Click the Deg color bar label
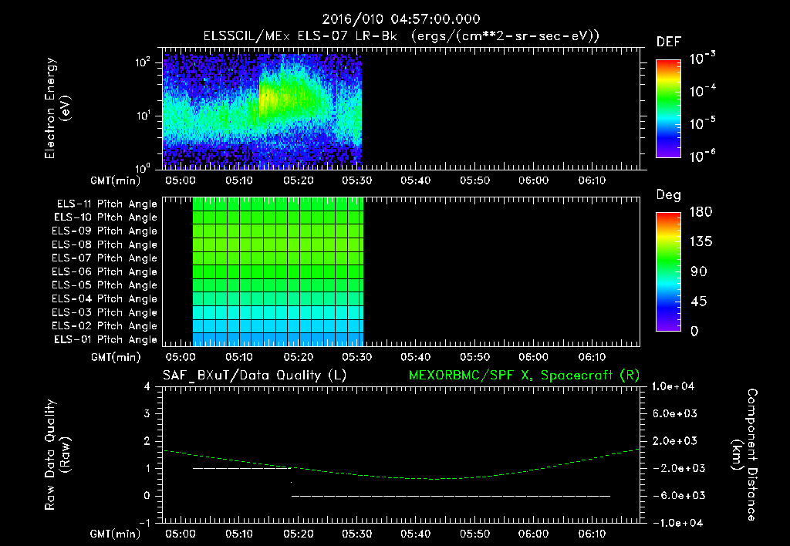Screen dimensions: 790x546 click(x=669, y=195)
